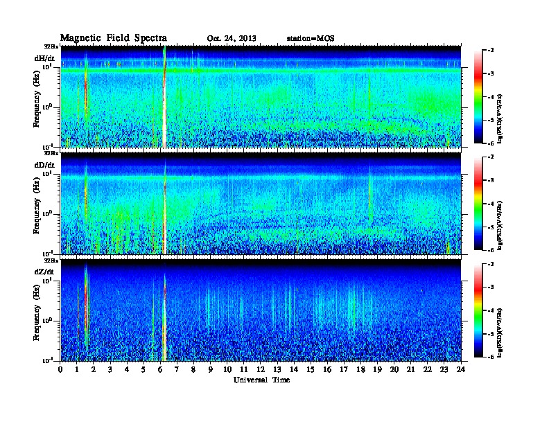Click the hour 2 tick label on the time axis
The height and width of the screenshot is (424, 549).
point(94,370)
